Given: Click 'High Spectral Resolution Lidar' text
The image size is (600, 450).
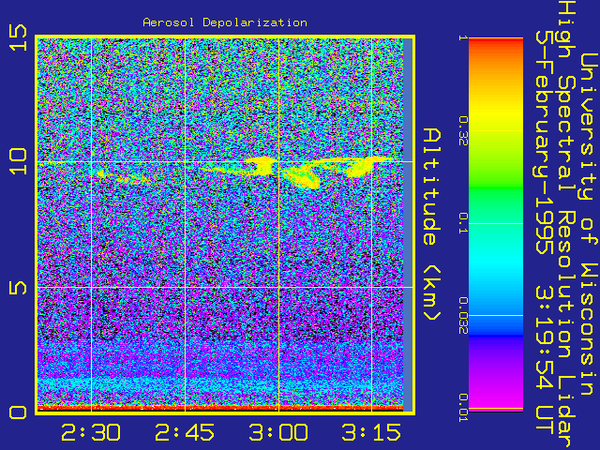Looking at the screenshot, I should (x=566, y=225).
